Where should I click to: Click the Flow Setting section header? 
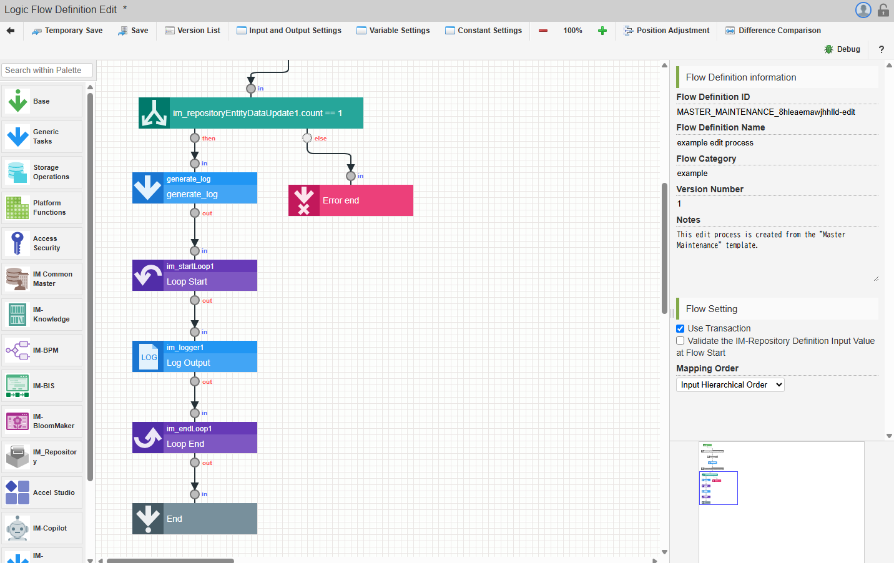(777, 309)
